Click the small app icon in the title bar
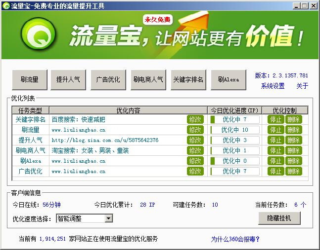Image resolution: width=320 pixels, height=250 pixels. point(6,6)
